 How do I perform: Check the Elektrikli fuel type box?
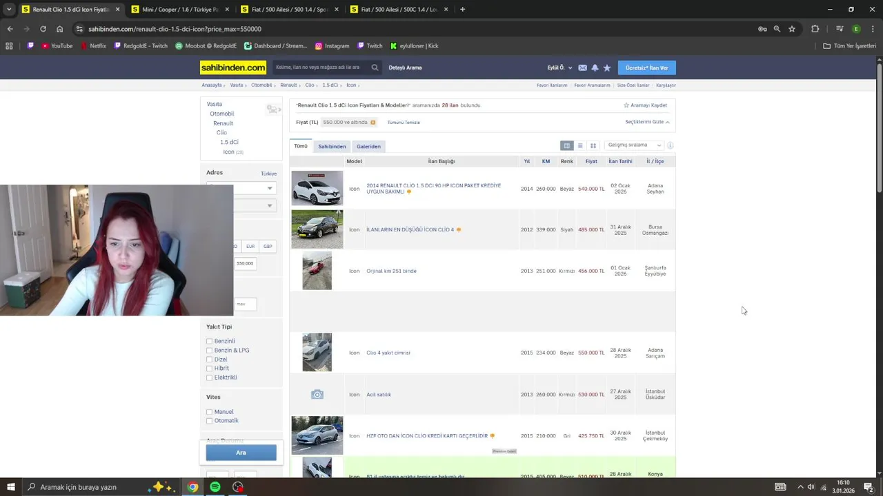(209, 378)
